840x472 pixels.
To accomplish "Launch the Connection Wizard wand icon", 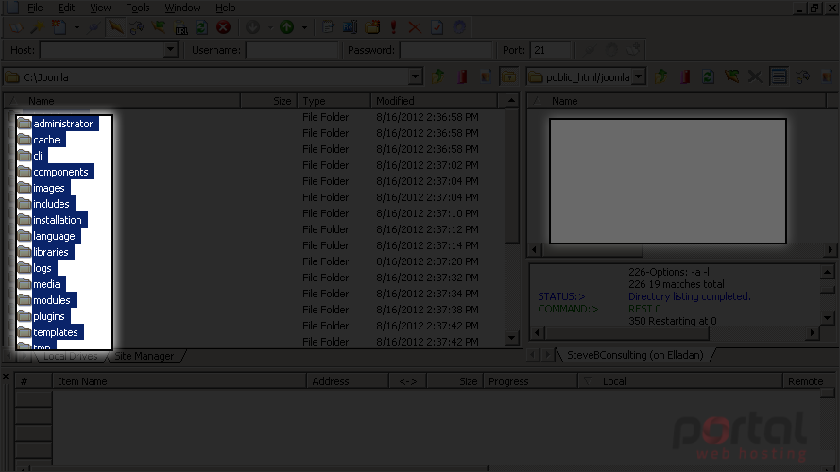I will [38, 27].
